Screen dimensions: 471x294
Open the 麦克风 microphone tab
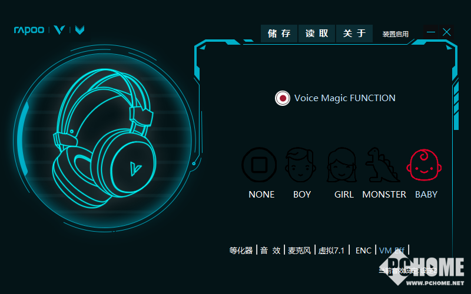tap(300, 250)
